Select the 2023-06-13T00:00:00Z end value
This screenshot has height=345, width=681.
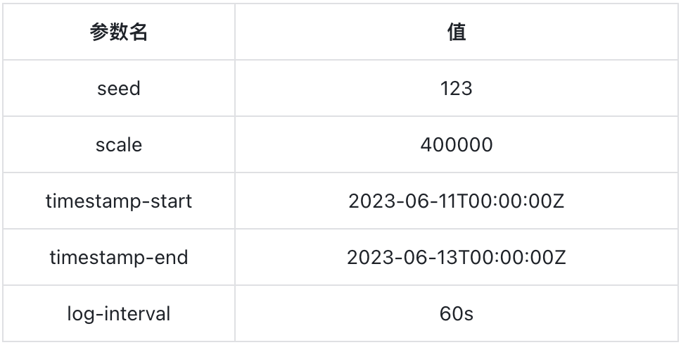pos(457,258)
